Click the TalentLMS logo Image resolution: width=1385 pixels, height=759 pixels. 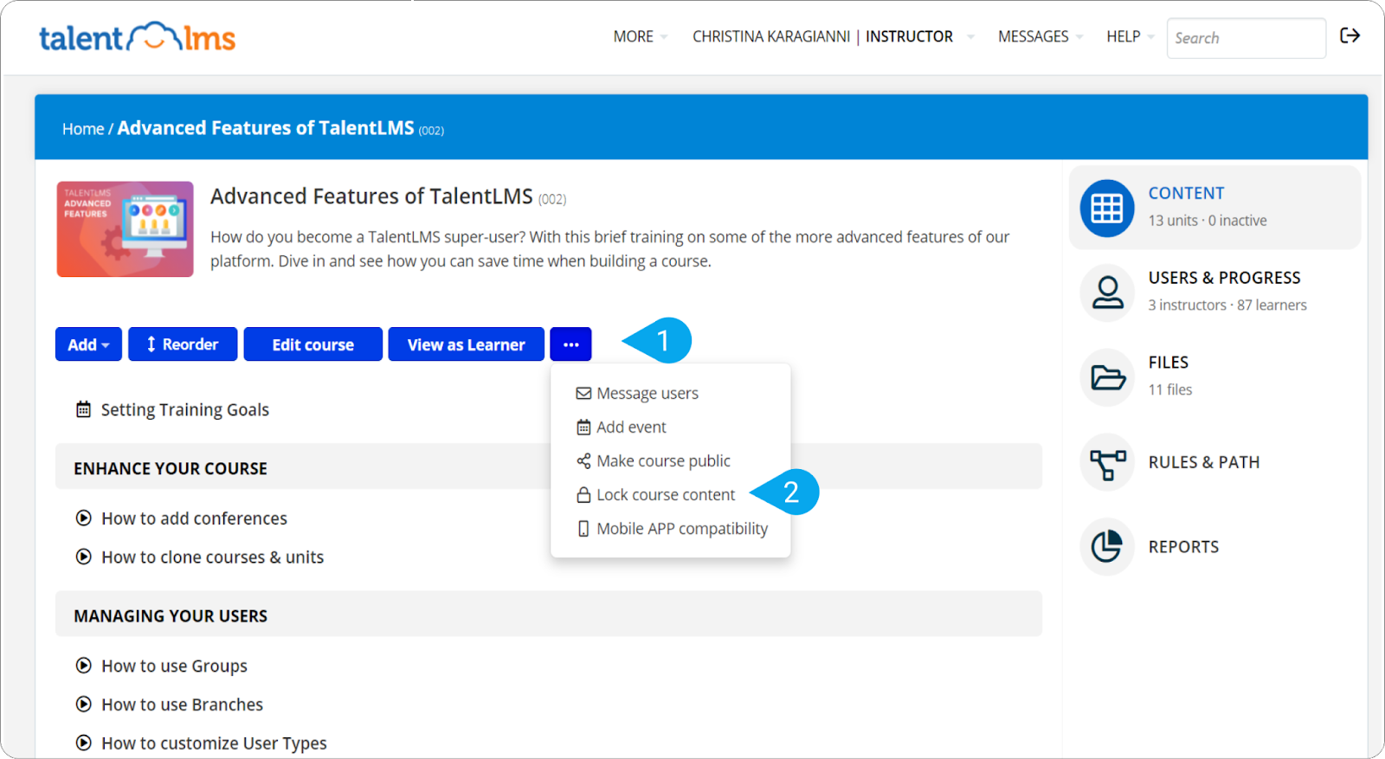tap(137, 37)
